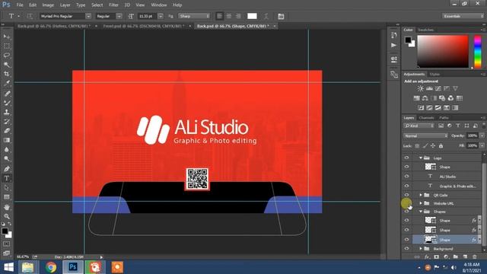This screenshot has height=274, width=487.
Task: Expand the Background layer group
Action: [421, 249]
